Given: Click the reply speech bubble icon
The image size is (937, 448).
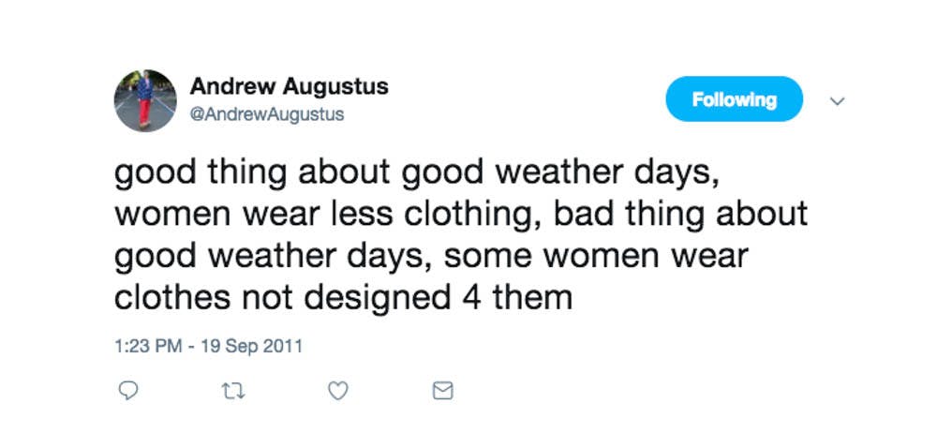Looking at the screenshot, I should pos(131,391).
